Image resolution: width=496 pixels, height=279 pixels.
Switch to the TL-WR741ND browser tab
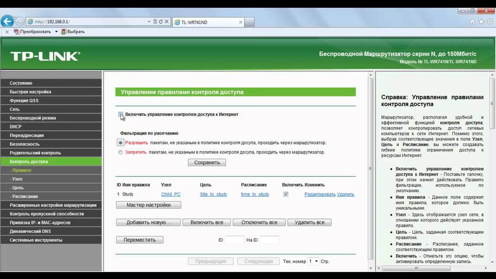coord(207,22)
